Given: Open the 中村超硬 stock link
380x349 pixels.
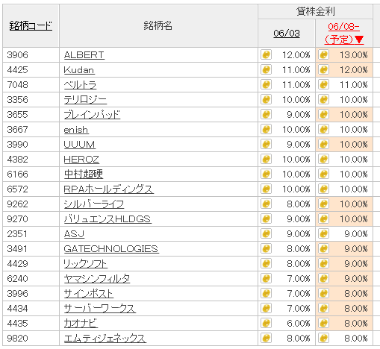Looking at the screenshot, I should pos(84,174).
